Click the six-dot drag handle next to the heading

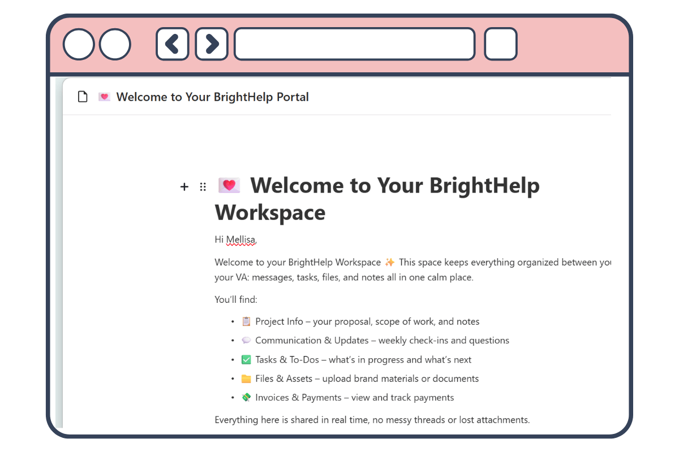(203, 186)
